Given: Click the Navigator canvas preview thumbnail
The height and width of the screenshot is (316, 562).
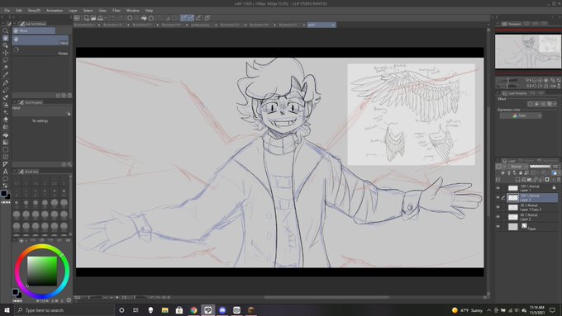Looking at the screenshot, I should pos(528,51).
